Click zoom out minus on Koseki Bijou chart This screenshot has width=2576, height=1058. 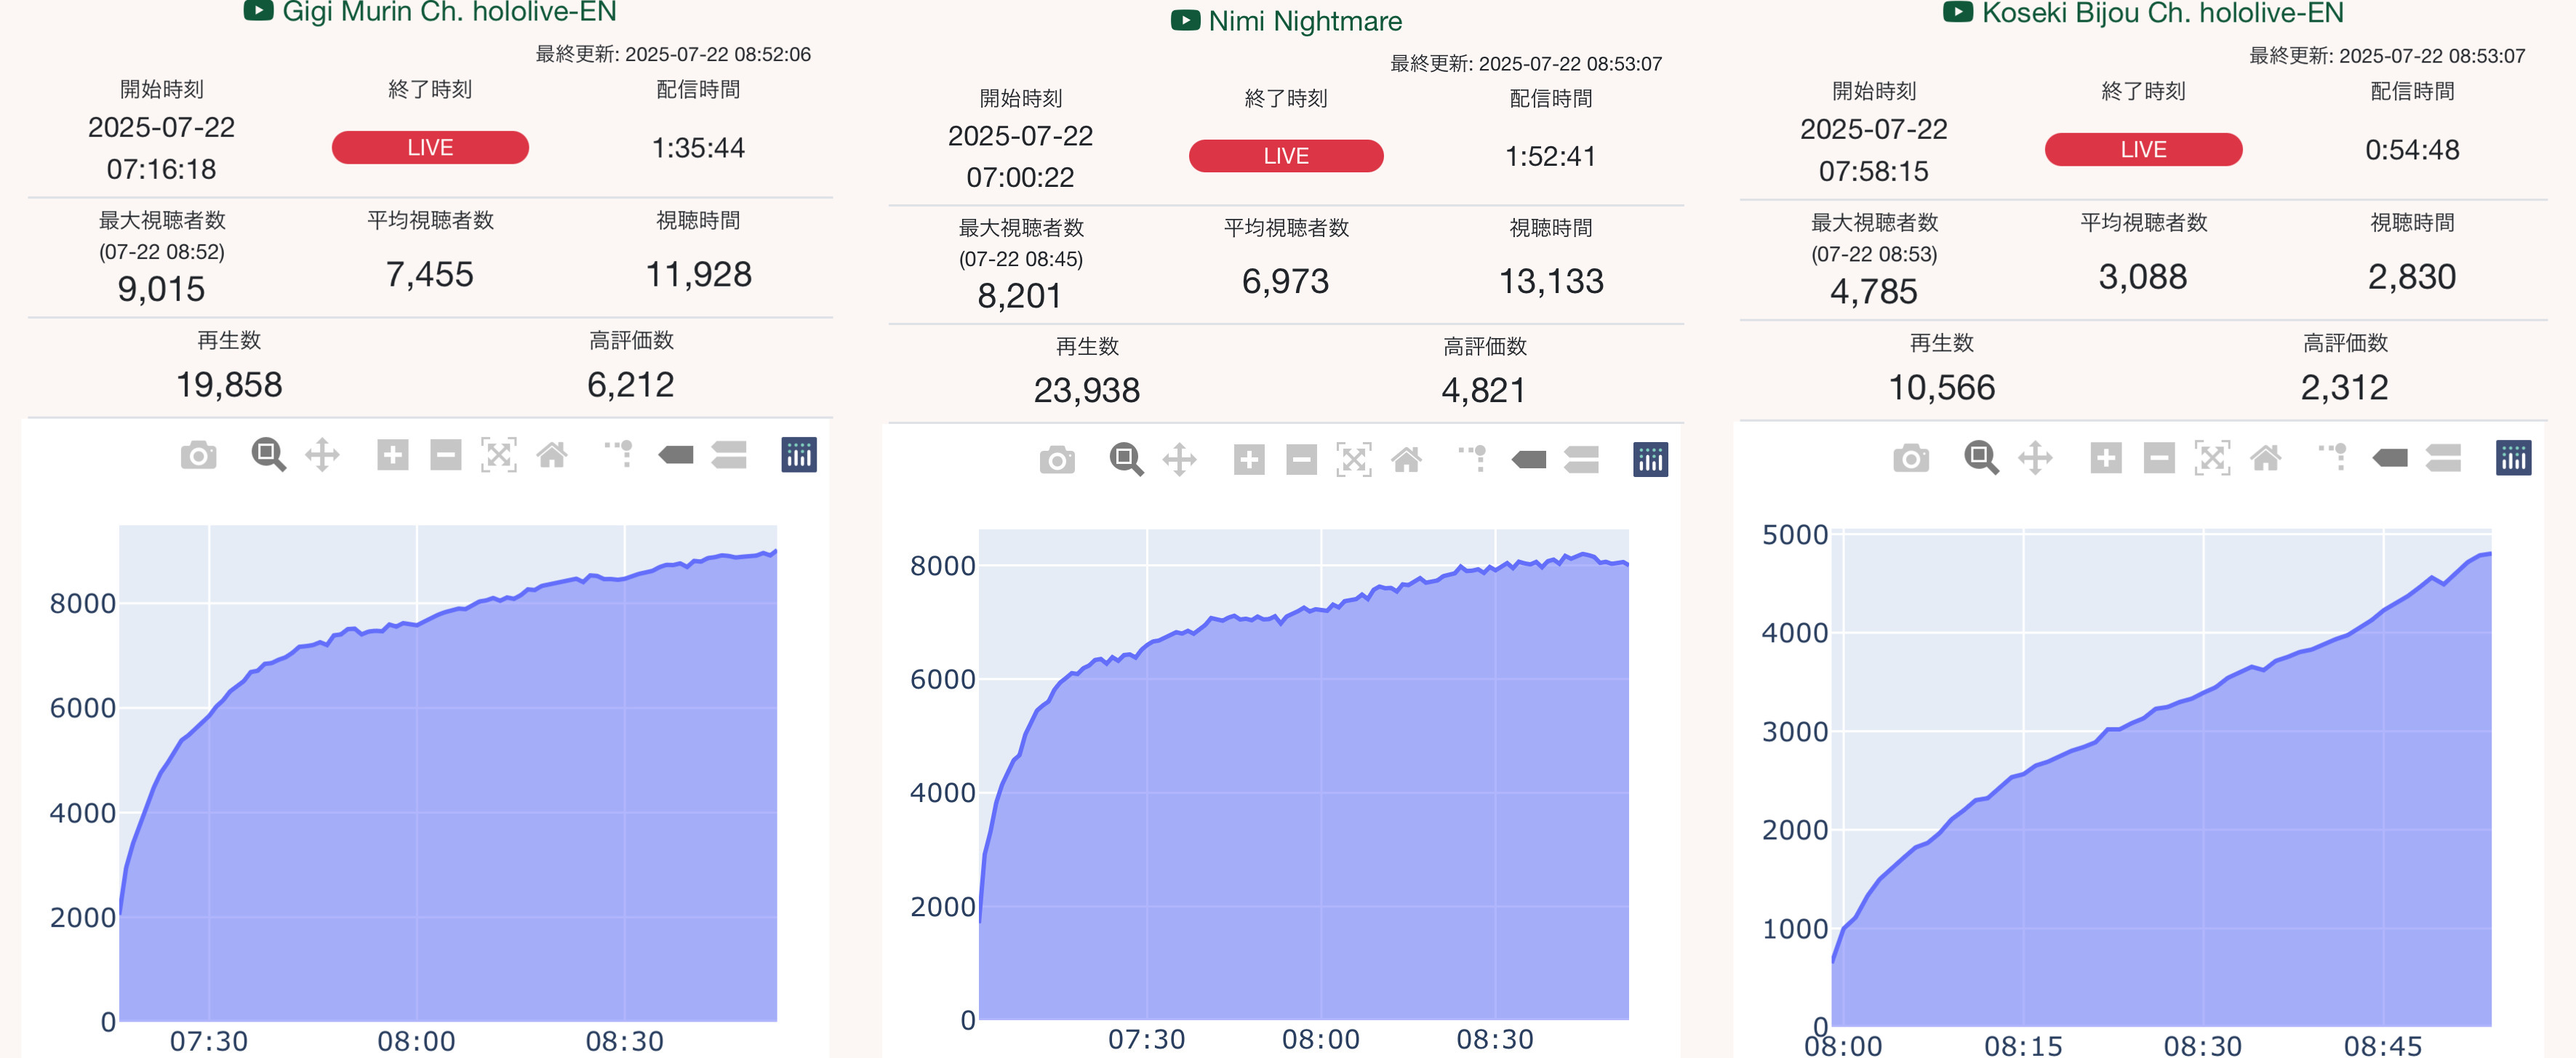coord(2158,458)
